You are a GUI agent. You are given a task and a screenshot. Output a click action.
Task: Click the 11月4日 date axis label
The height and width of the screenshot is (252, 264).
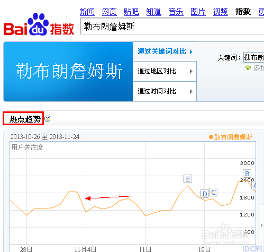(x=85, y=249)
